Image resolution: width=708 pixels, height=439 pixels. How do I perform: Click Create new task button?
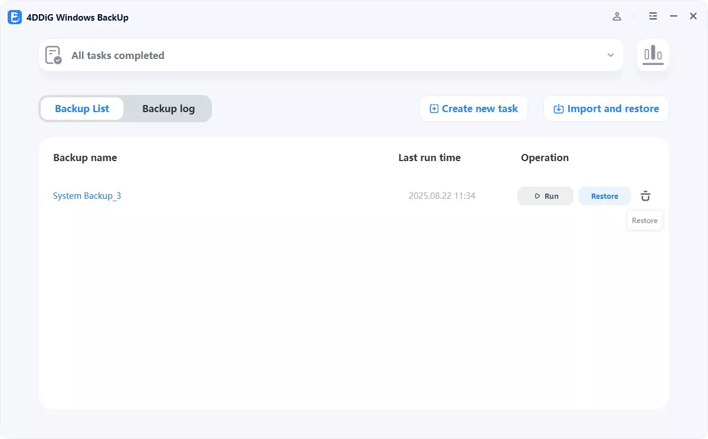point(474,109)
